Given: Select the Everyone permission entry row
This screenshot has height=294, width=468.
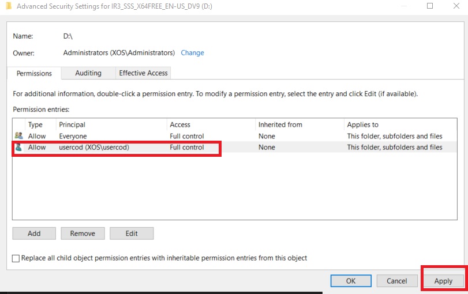Looking at the screenshot, I should point(173,136).
